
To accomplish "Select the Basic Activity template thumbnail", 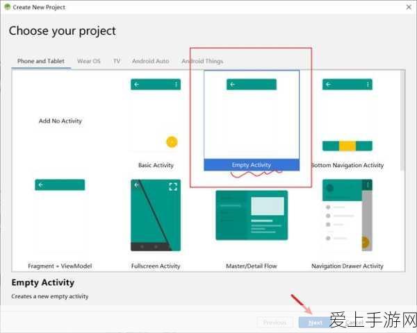I will tap(156, 116).
